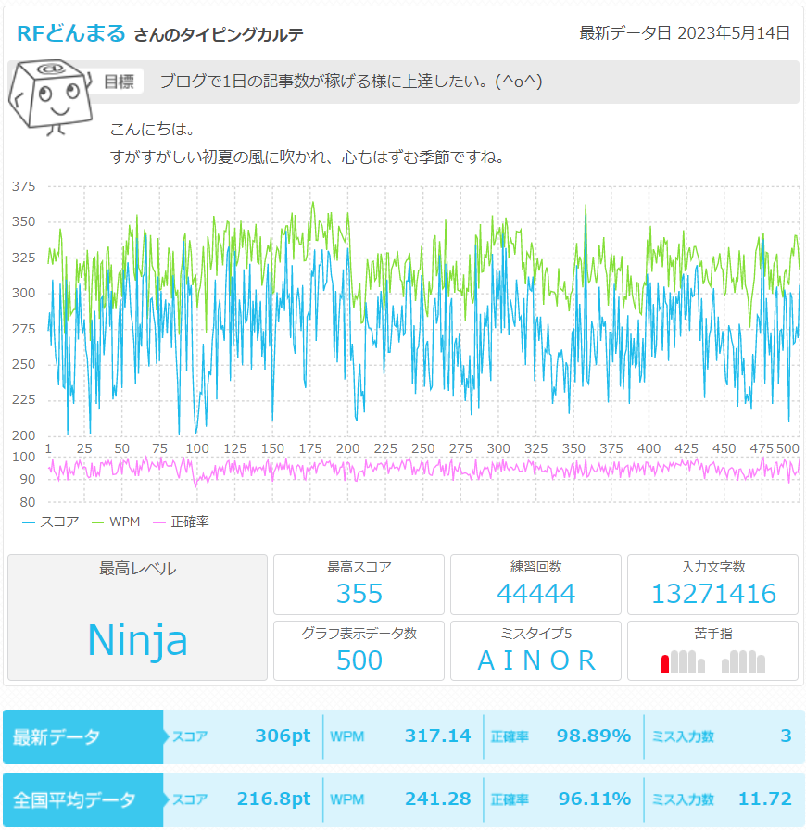
Task: Click latest accuracy value 98.89%
Action: tap(594, 736)
